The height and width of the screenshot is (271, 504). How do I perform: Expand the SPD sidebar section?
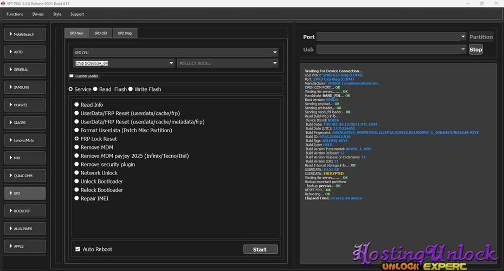click(25, 193)
